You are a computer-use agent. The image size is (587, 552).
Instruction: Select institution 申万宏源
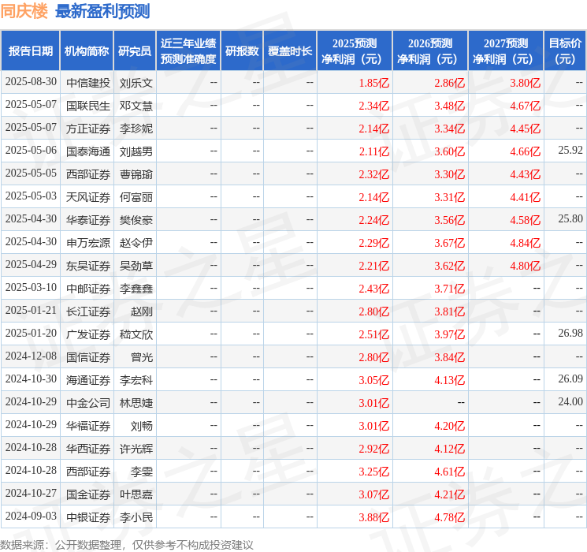(88, 243)
